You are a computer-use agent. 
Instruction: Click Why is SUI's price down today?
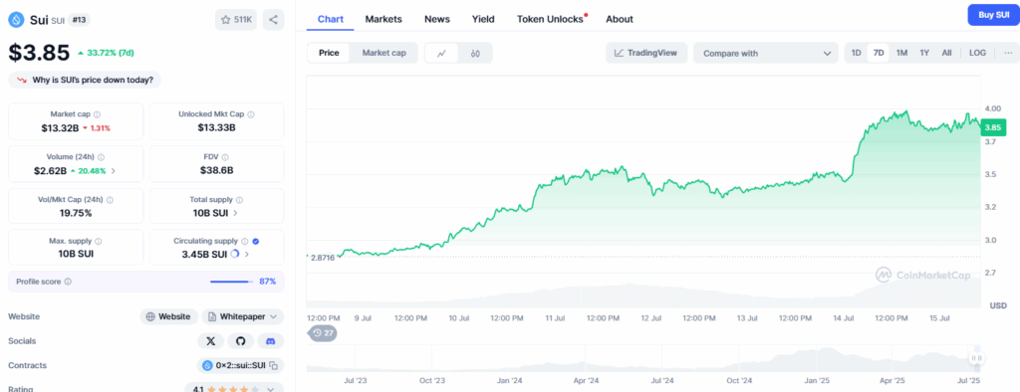(x=85, y=80)
